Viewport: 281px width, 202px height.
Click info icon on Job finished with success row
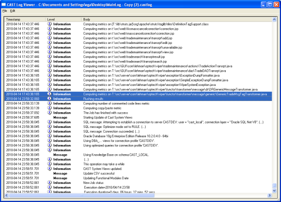click(x=49, y=113)
